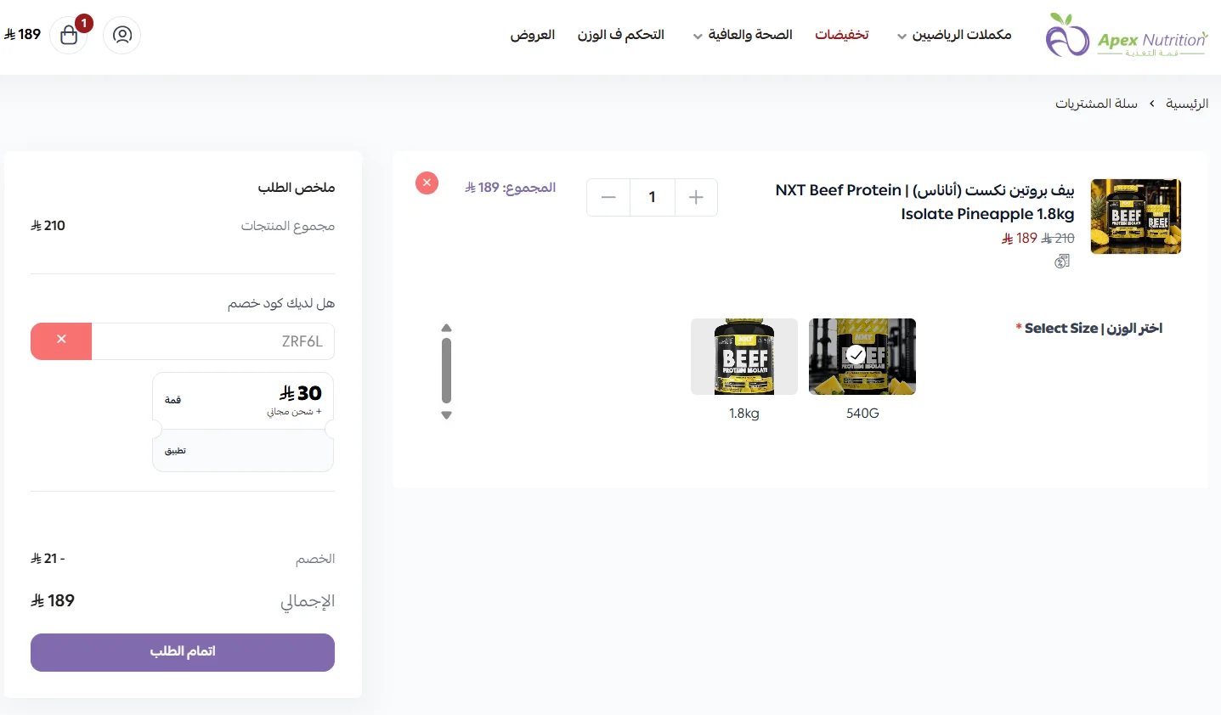1221x715 pixels.
Task: Click the مجموع المنتجات label
Action: coord(288,226)
